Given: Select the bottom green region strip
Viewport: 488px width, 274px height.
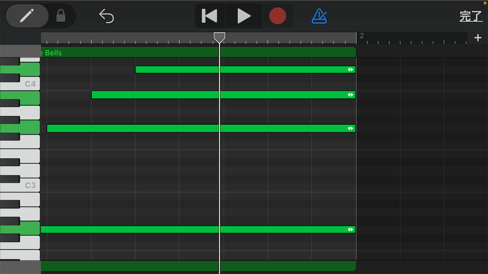Looking at the screenshot, I should click(x=198, y=266).
